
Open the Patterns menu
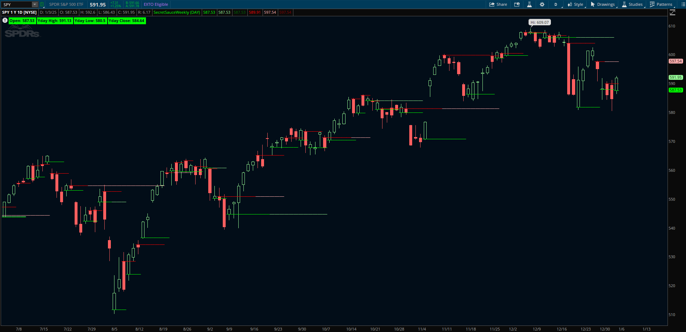point(661,4)
